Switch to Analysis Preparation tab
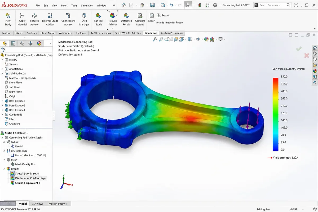The image size is (318, 212). pos(172,33)
